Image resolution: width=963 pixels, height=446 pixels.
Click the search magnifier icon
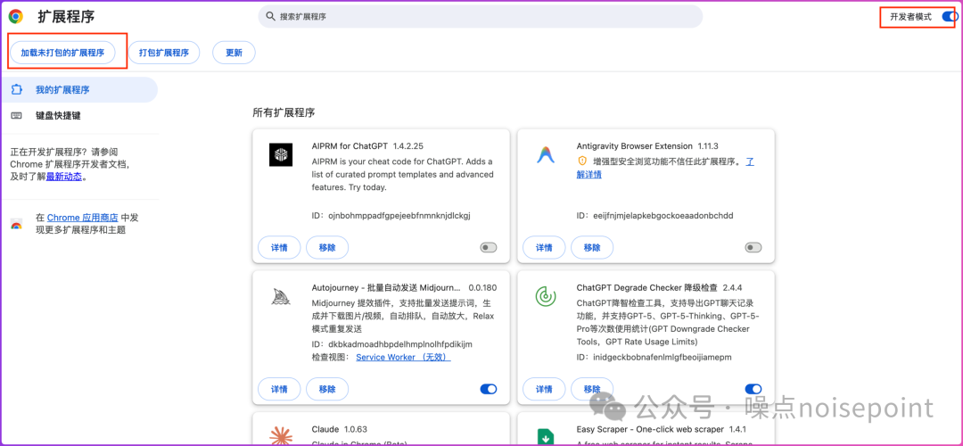269,17
